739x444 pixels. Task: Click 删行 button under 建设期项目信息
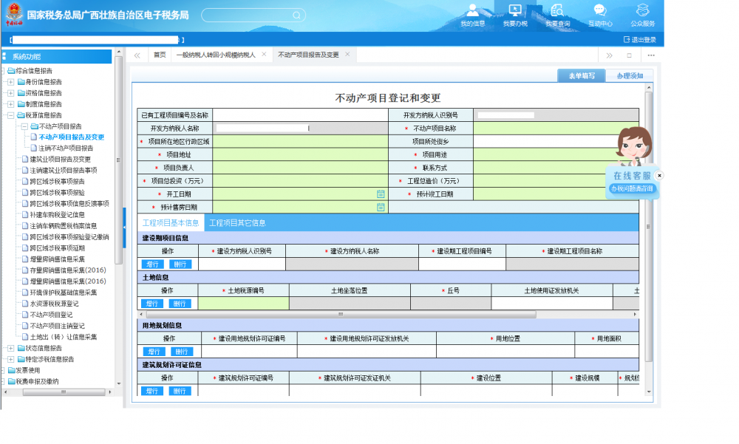[x=180, y=264]
